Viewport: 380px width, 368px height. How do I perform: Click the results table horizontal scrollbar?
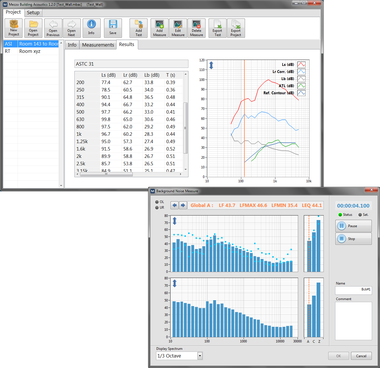pos(106,174)
